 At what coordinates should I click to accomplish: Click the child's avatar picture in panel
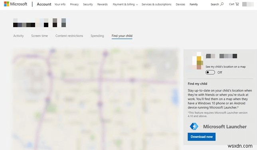coord(196,61)
